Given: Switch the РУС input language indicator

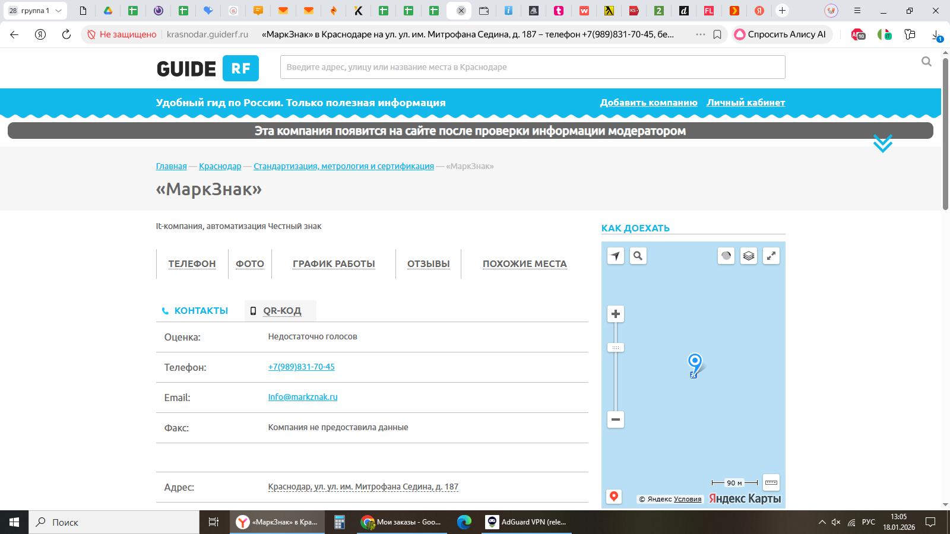Looking at the screenshot, I should [x=869, y=522].
